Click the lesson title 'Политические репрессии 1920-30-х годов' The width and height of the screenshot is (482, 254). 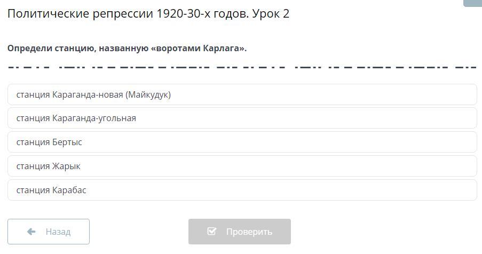click(128, 14)
